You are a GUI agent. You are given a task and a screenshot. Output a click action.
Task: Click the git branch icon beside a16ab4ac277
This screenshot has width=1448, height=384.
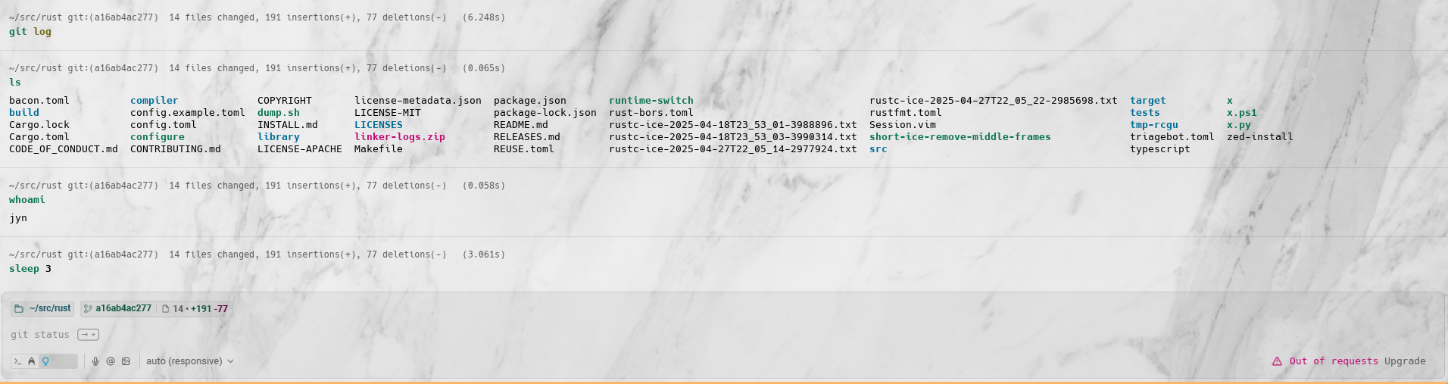pos(88,309)
